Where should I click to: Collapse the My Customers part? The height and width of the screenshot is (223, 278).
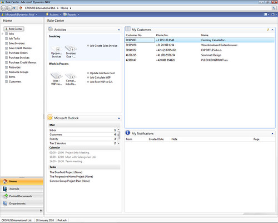click(272, 30)
